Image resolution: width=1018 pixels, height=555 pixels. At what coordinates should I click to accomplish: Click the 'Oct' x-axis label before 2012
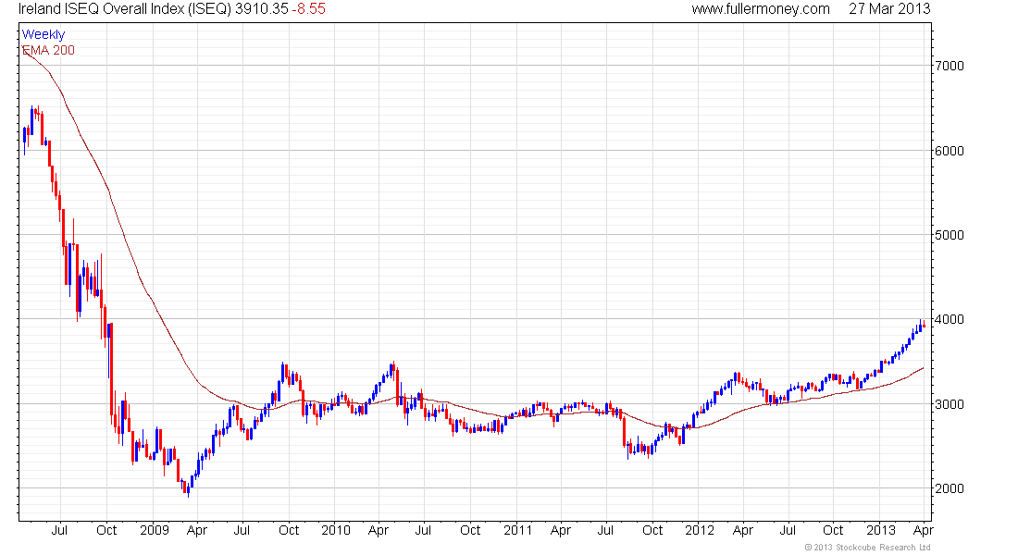tap(652, 530)
